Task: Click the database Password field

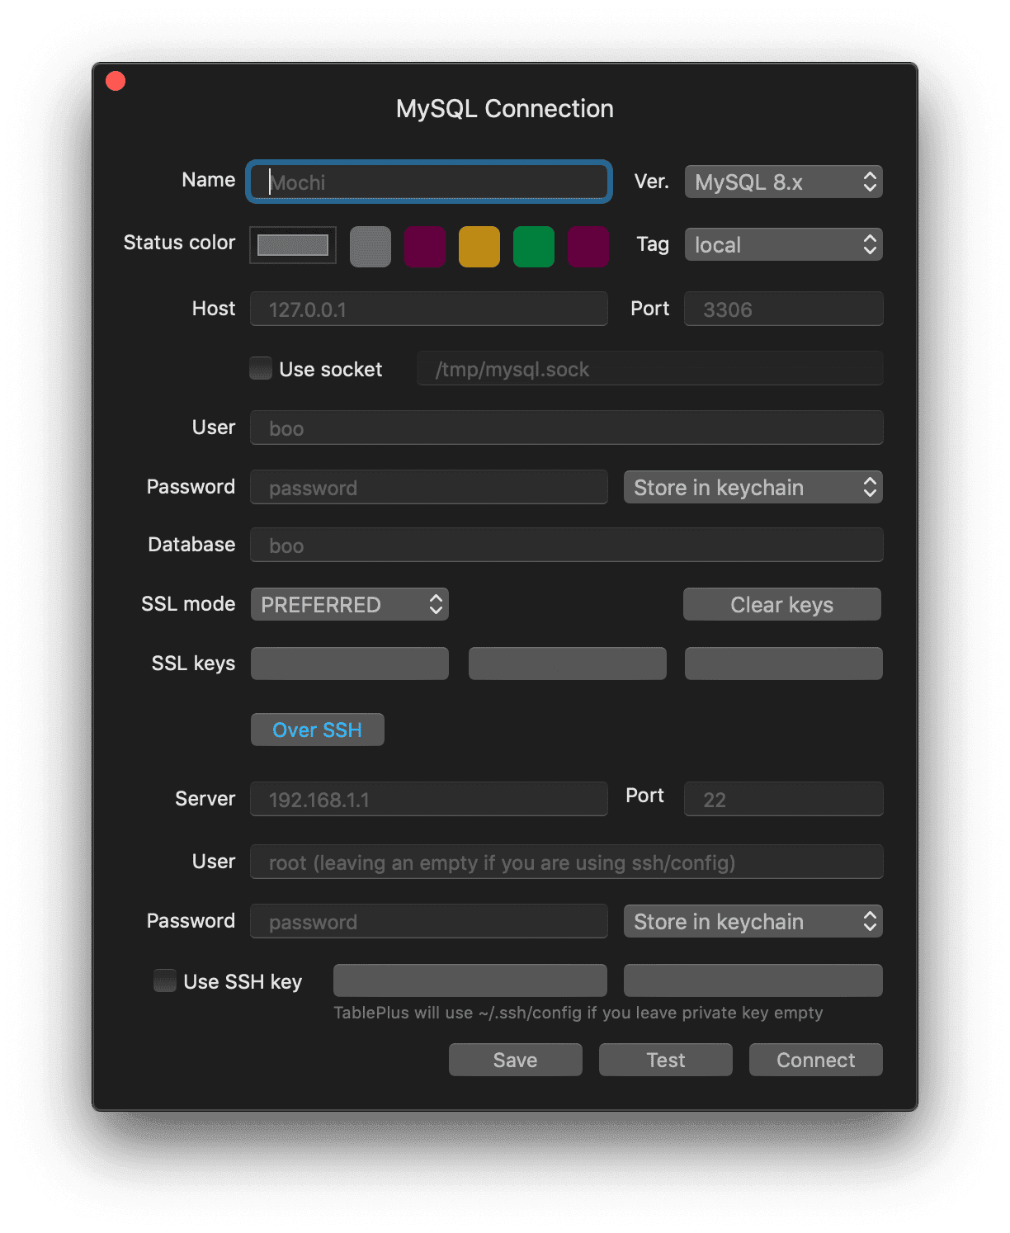Action: (429, 487)
